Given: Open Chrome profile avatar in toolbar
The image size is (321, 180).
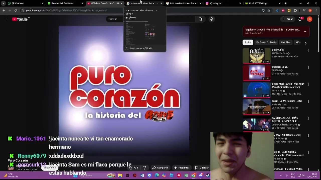Looking at the screenshot, I should [310, 10].
